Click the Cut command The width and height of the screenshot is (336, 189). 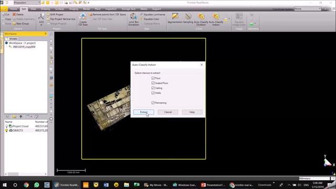tap(6, 14)
